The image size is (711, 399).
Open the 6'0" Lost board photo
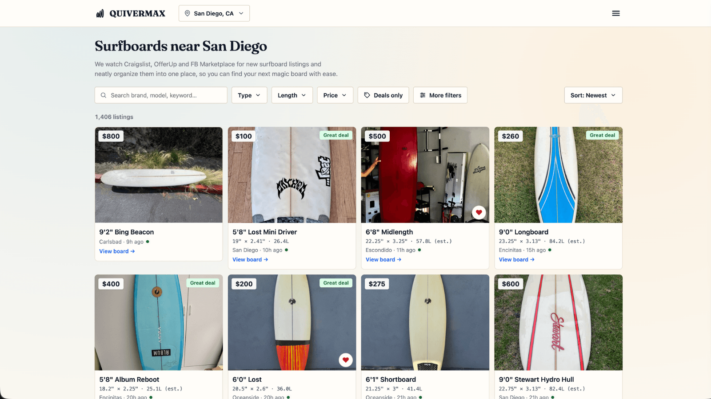click(x=292, y=323)
